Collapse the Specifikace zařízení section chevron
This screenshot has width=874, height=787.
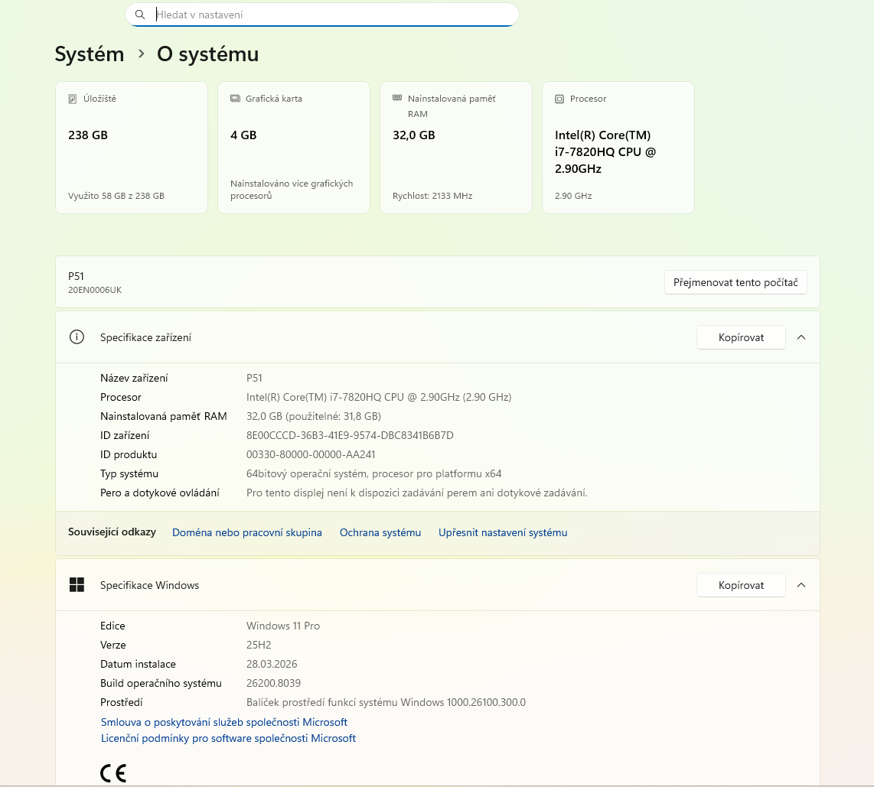pos(801,337)
